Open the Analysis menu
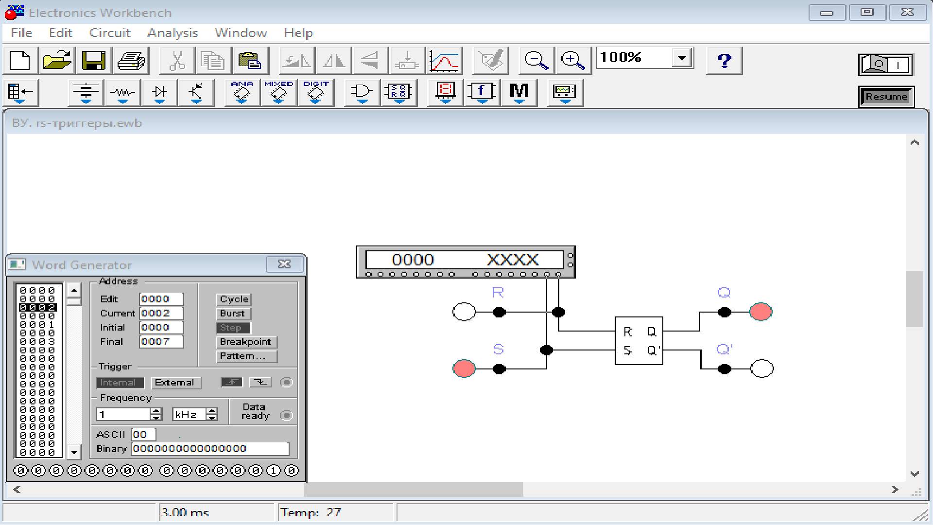This screenshot has height=525, width=933. click(173, 33)
